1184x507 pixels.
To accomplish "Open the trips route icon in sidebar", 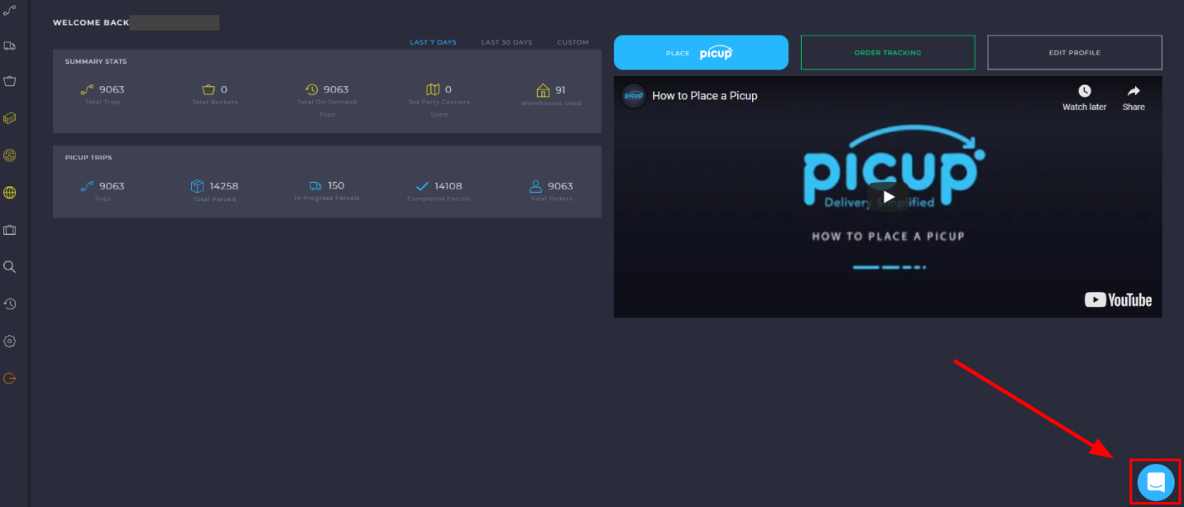I will tap(10, 9).
